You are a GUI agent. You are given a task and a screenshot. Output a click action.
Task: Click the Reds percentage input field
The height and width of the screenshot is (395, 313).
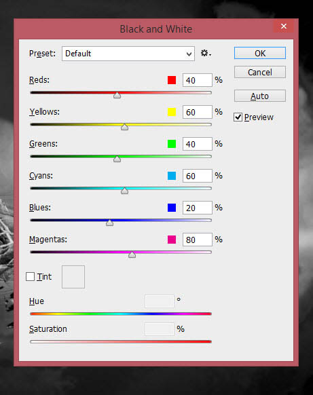point(198,80)
